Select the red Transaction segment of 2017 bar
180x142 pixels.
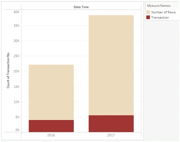coord(111,124)
